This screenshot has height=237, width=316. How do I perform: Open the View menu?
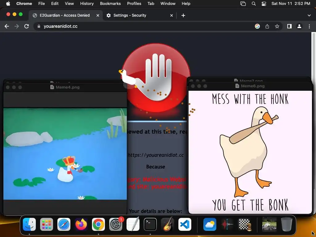pos(69,4)
